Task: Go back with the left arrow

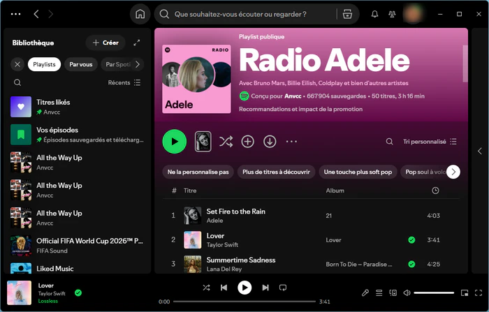Action: coord(36,14)
